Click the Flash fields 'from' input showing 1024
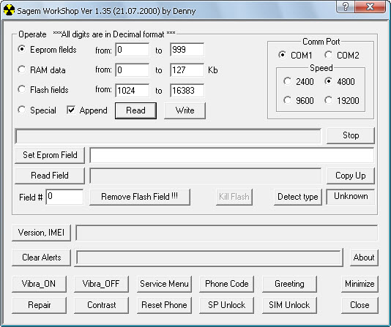This screenshot has height=327, width=391. coord(133,91)
